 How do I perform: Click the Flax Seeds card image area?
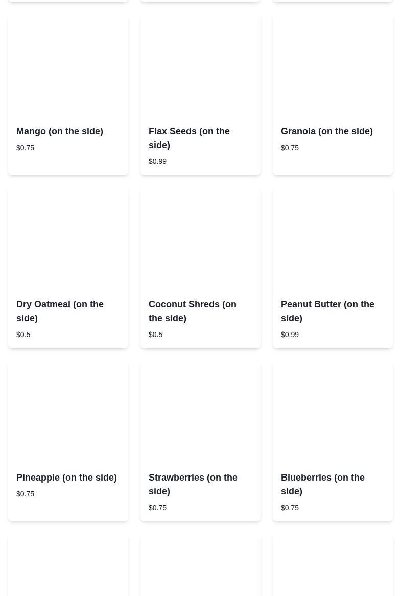(200, 66)
